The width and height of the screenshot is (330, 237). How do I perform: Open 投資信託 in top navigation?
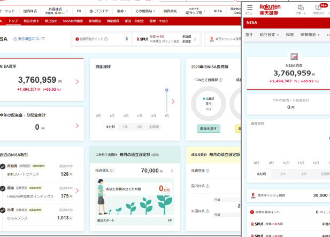[x=170, y=11]
